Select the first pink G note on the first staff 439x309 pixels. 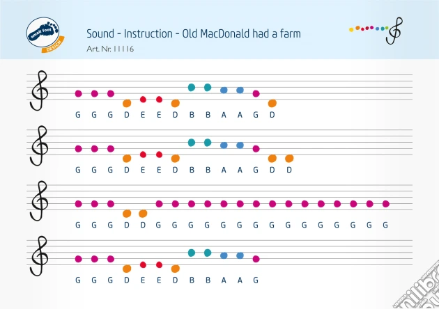point(78,93)
